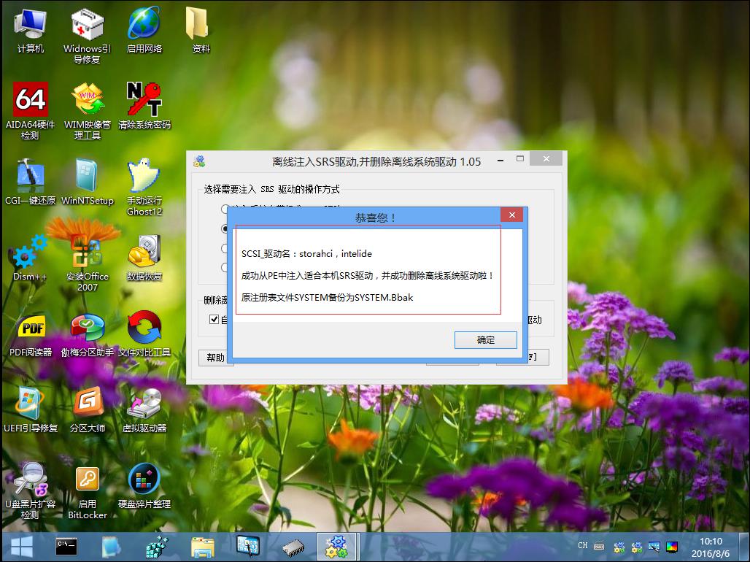This screenshot has height=562, width=750.
Task: Open the NT password clearing tool
Action: pos(144,99)
